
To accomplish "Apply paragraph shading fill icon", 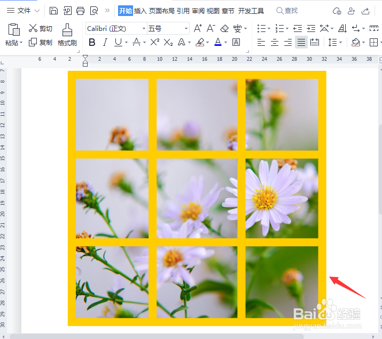I will pyautogui.click(x=356, y=42).
